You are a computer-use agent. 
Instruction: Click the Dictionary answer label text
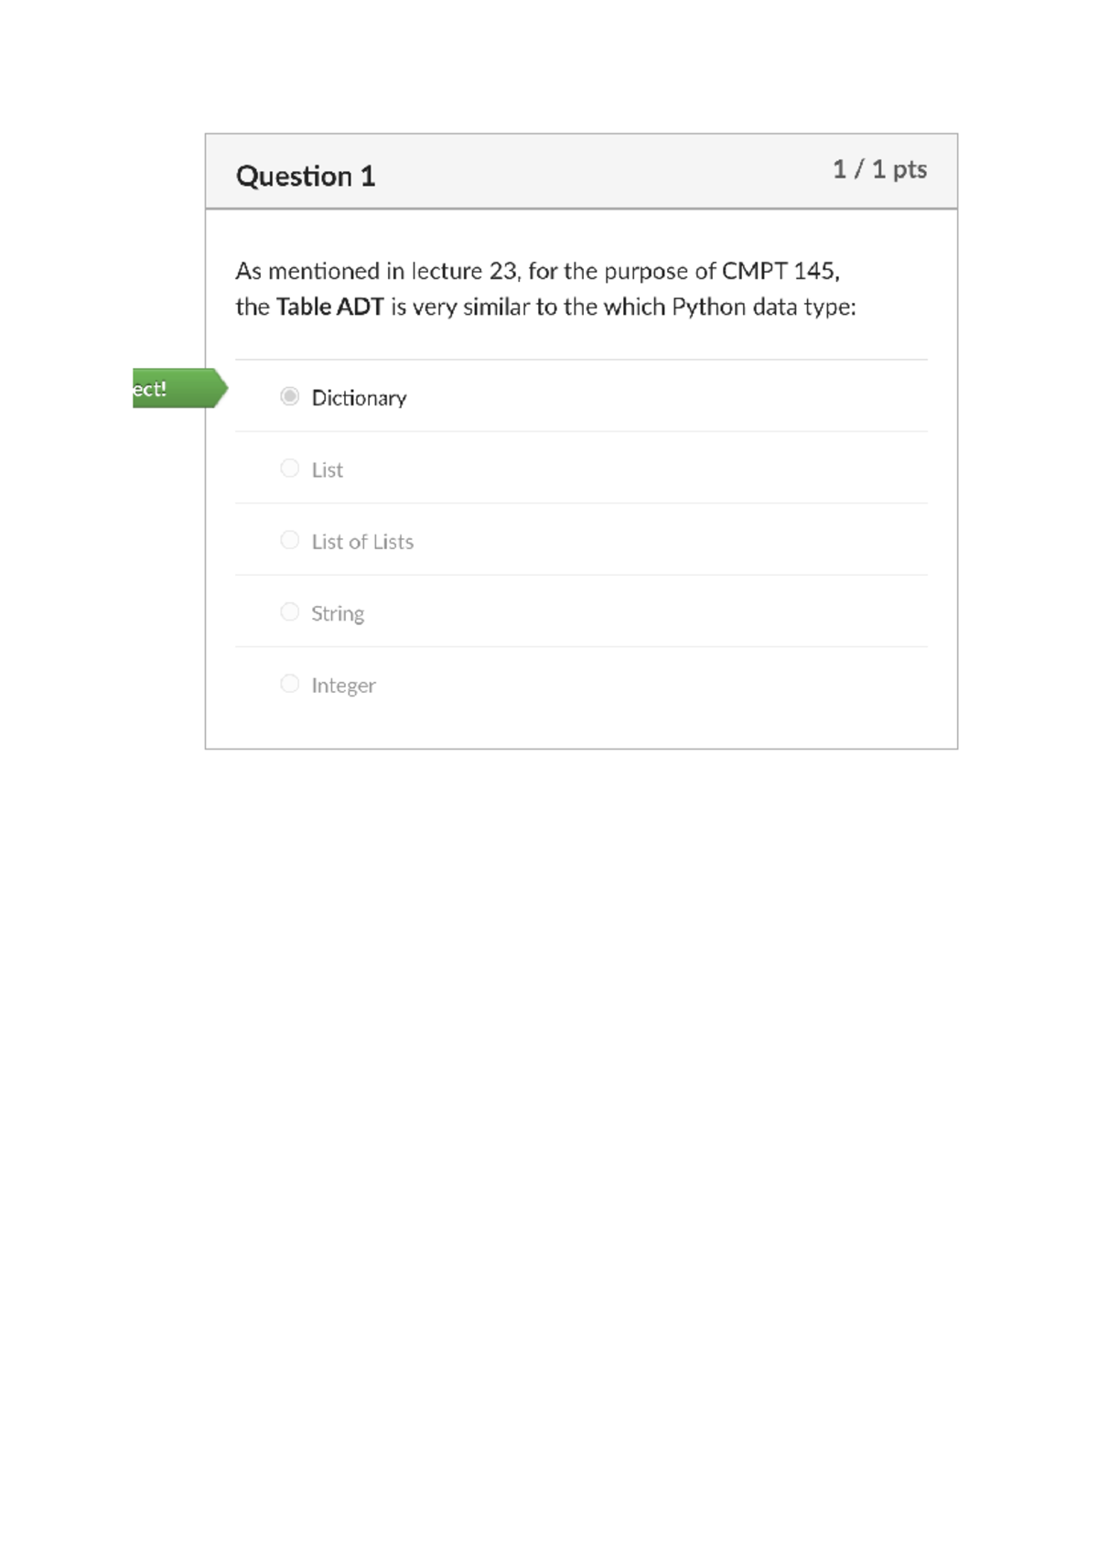359,398
